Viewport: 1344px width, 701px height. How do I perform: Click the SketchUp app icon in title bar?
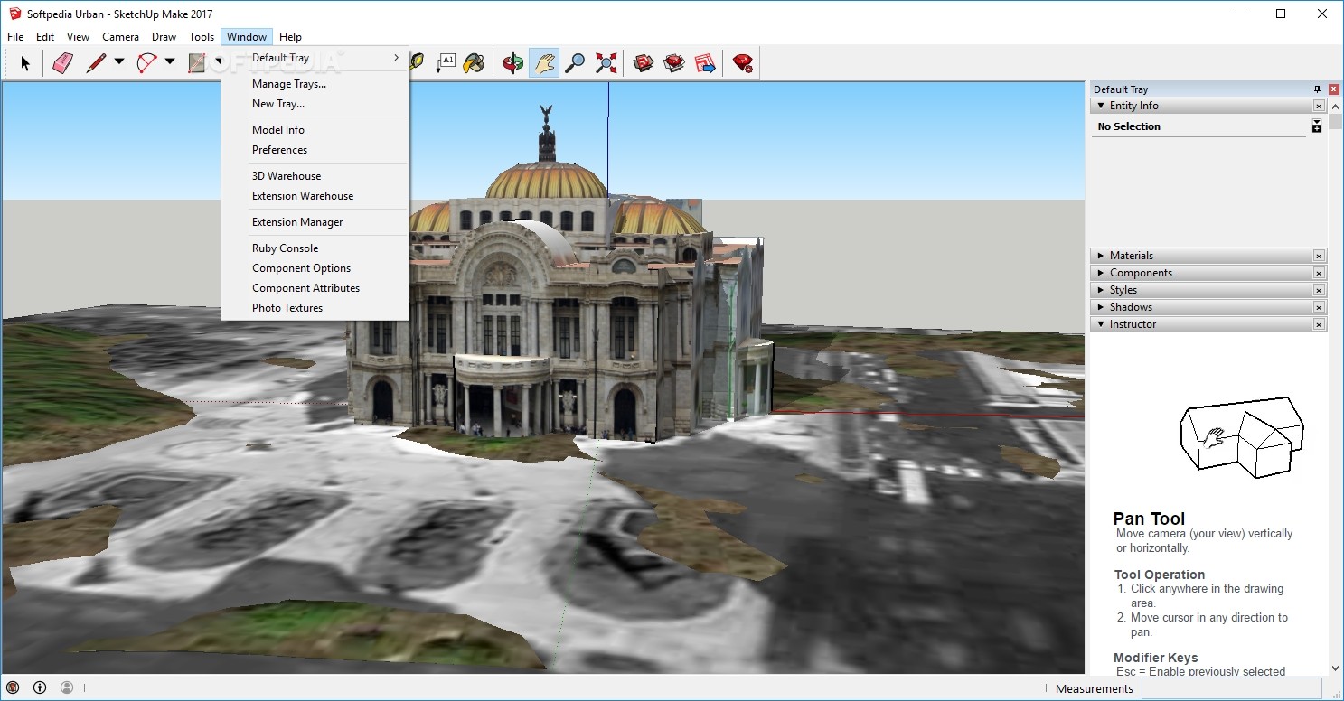[x=14, y=14]
